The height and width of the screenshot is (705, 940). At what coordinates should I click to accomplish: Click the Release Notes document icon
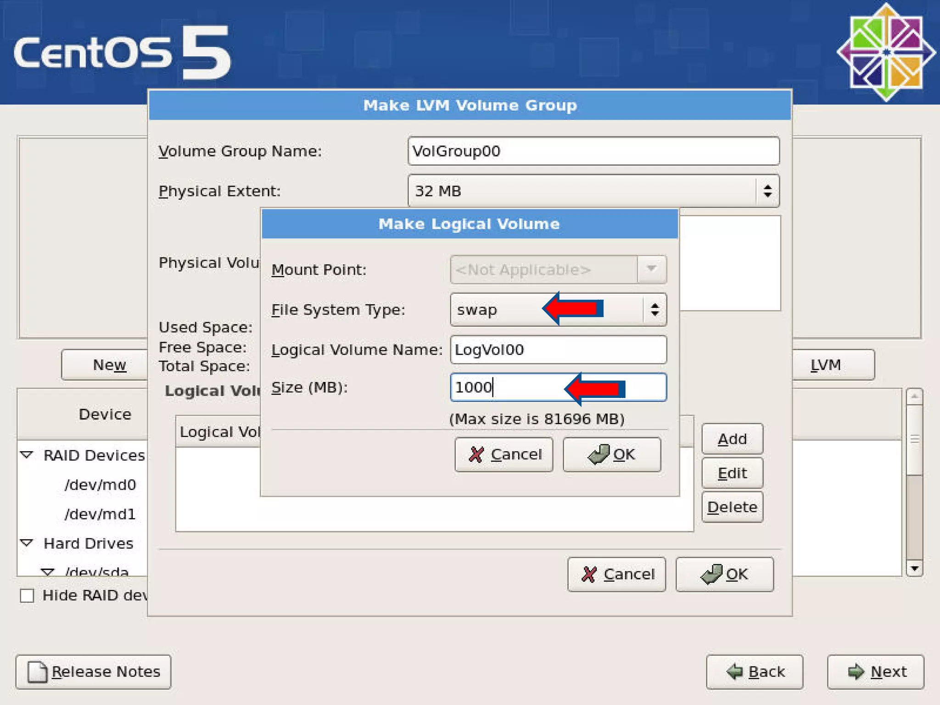tap(37, 672)
